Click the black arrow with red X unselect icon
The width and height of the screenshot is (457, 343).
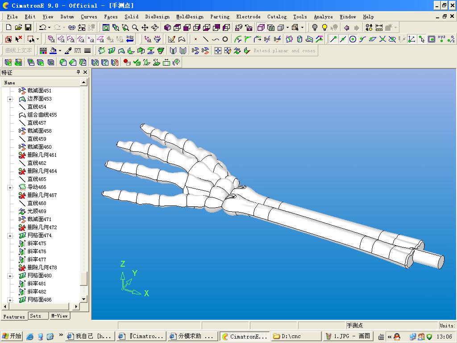[x=19, y=39]
